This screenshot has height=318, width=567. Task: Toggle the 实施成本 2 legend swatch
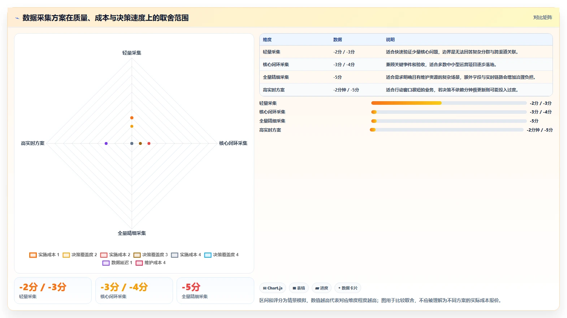coord(104,255)
